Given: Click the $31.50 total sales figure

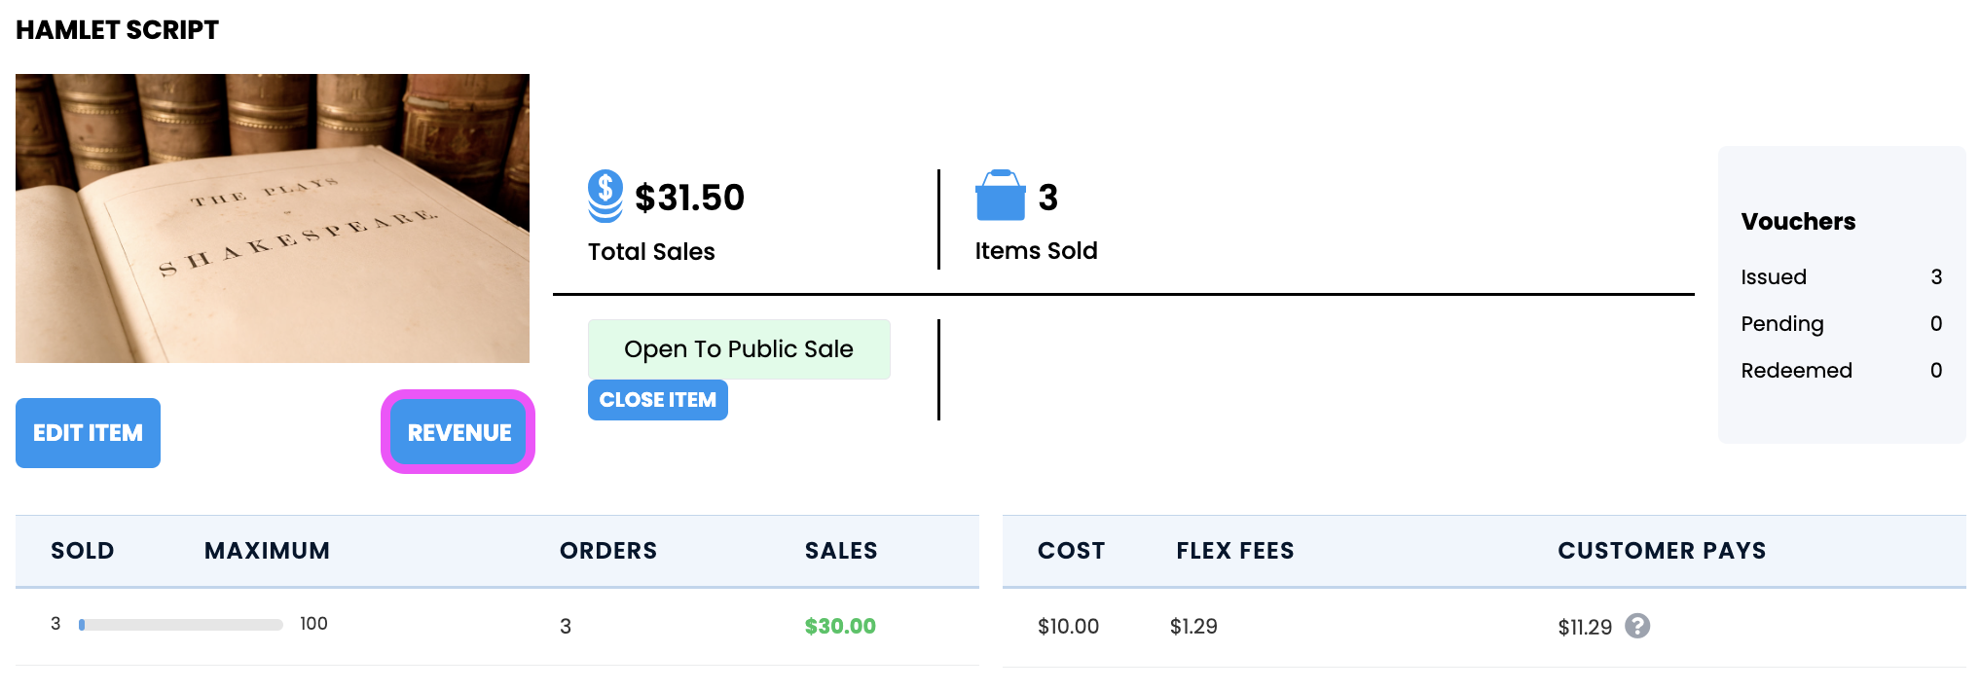Looking at the screenshot, I should (689, 198).
